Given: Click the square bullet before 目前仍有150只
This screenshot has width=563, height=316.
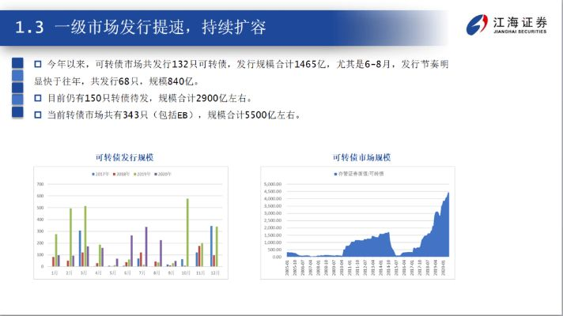Looking at the screenshot, I should [x=37, y=98].
